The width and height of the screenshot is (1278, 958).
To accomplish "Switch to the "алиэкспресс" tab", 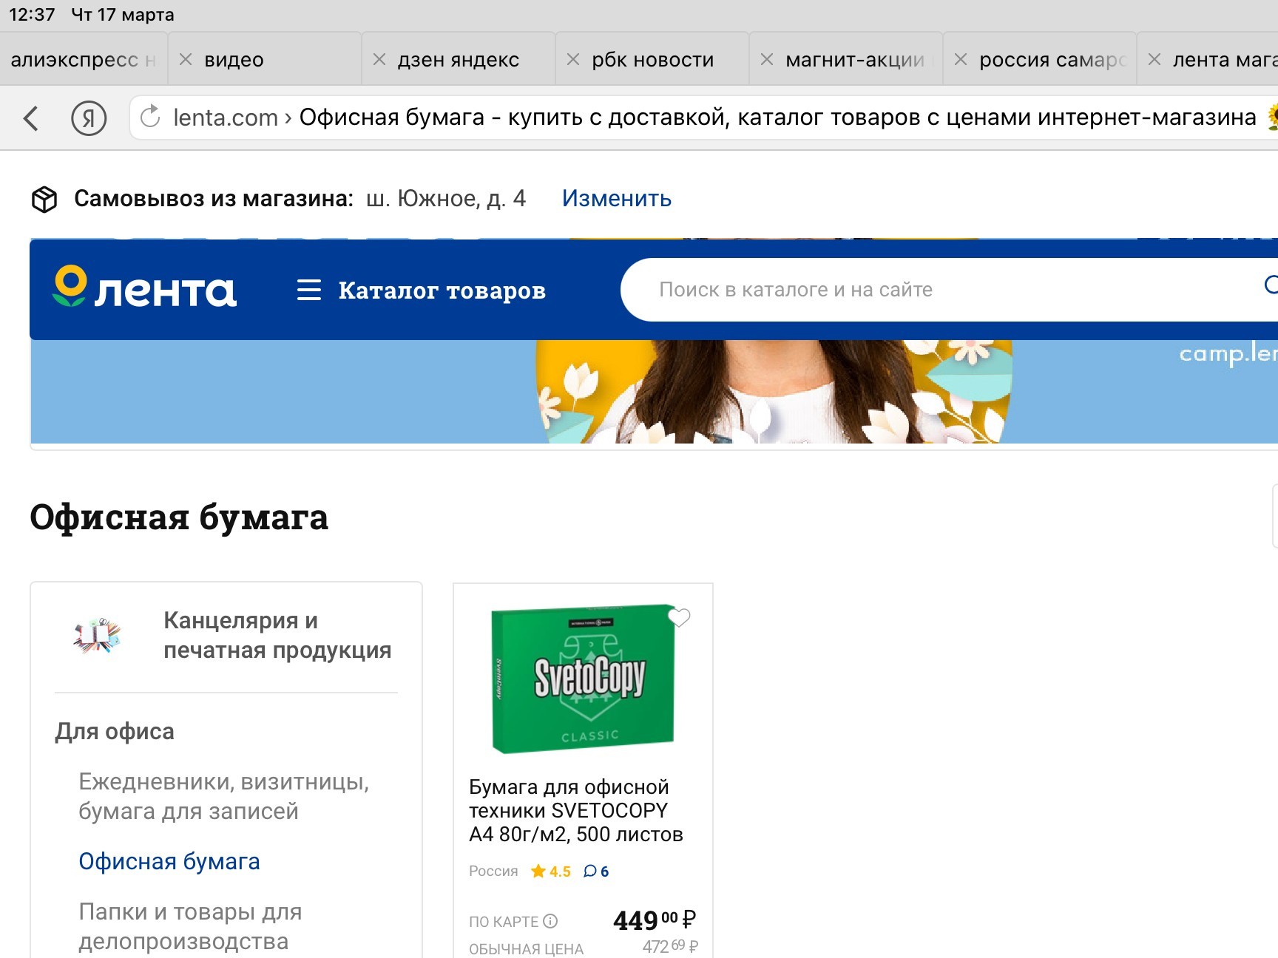I will point(83,59).
